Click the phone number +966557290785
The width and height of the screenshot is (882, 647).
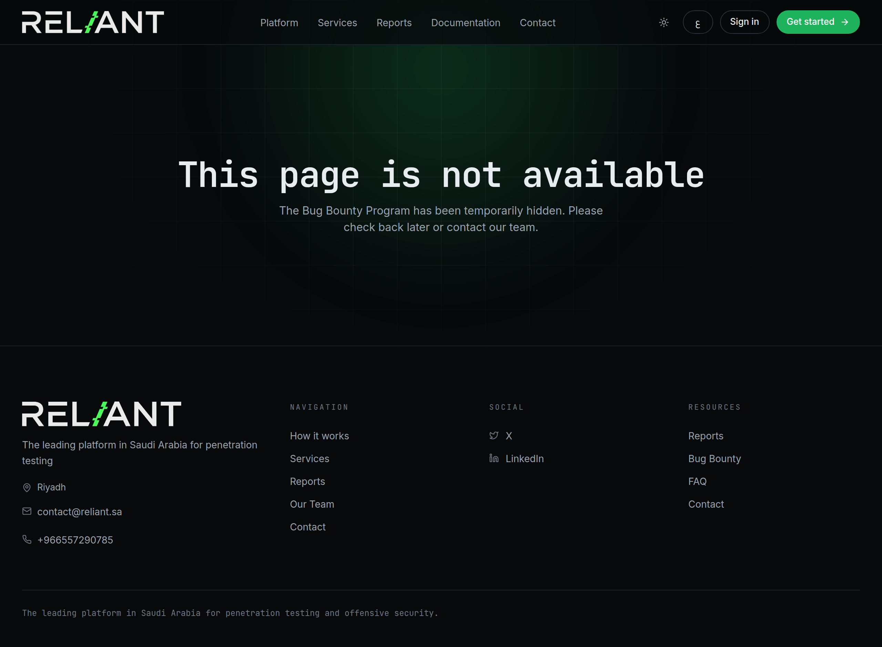75,540
